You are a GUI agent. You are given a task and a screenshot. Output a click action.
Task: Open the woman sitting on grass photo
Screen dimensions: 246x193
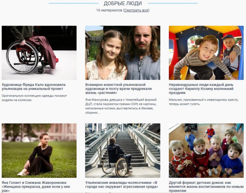coord(39,151)
